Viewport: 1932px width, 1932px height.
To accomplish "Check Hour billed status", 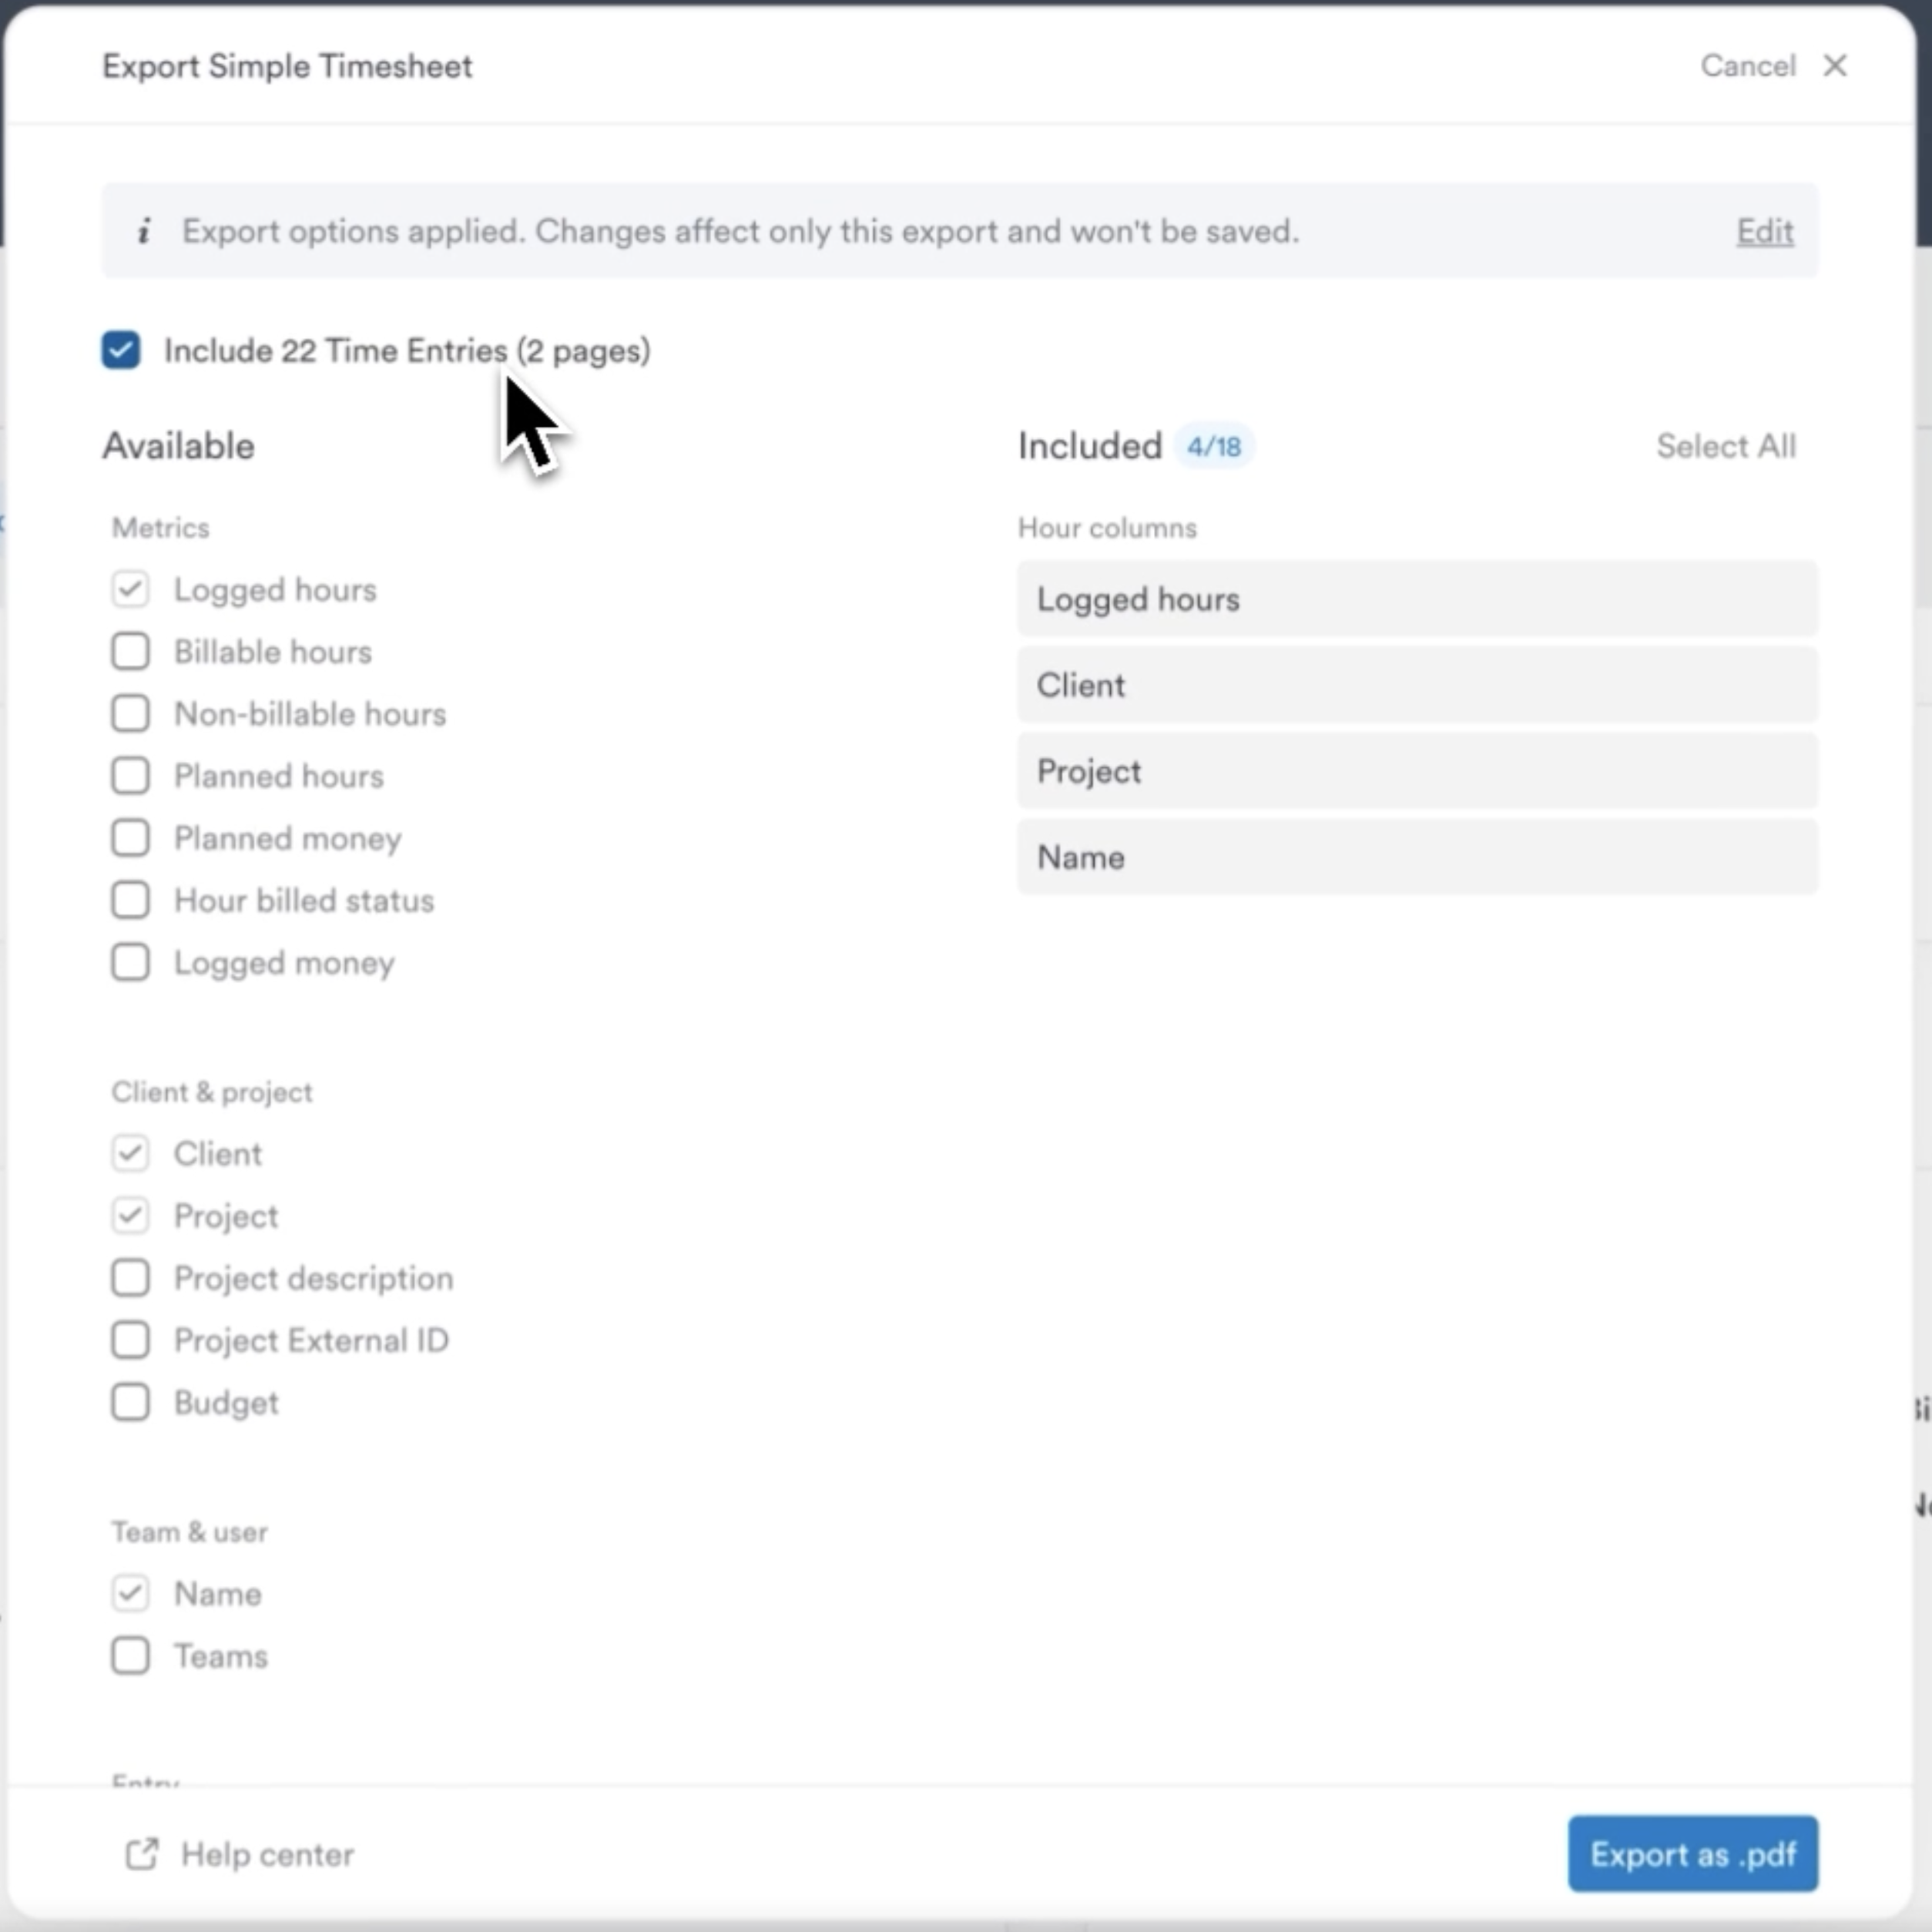I will 130,900.
